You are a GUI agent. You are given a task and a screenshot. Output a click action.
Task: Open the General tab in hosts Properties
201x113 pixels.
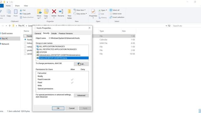click(38, 34)
